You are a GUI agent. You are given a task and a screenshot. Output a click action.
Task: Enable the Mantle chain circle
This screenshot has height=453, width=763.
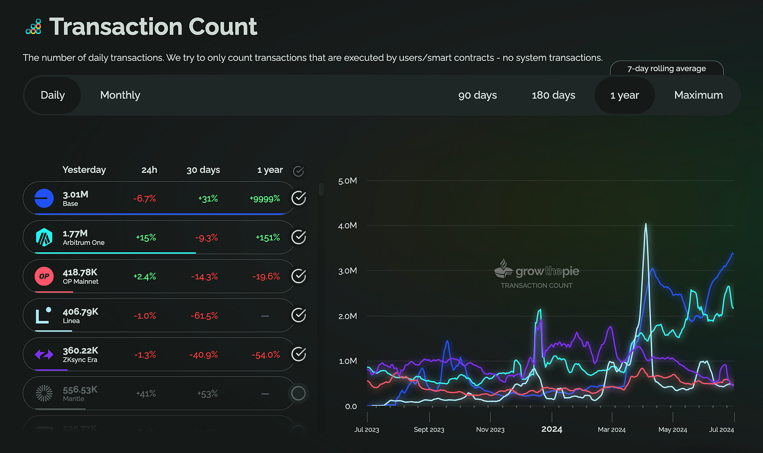299,393
